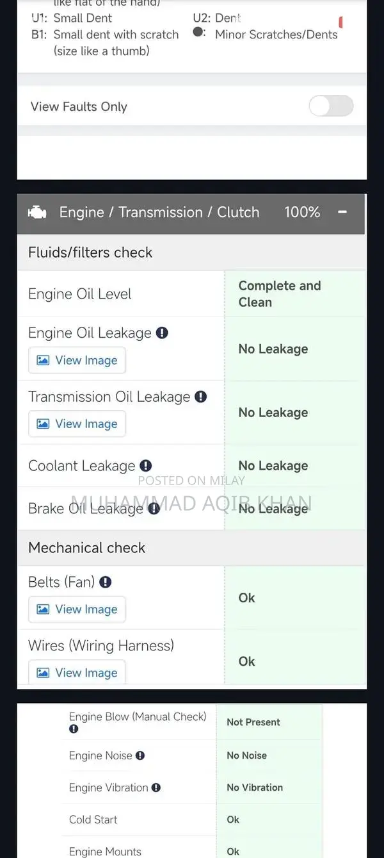Click the Minor Scratches/Dents legend dot
The image size is (384, 858).
coord(198,32)
